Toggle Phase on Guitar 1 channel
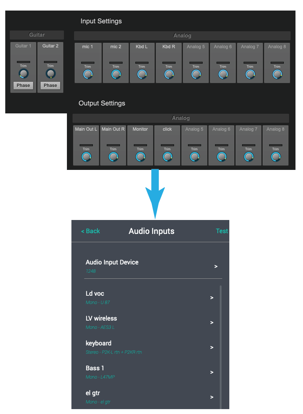The width and height of the screenshot is (303, 414). (23, 86)
